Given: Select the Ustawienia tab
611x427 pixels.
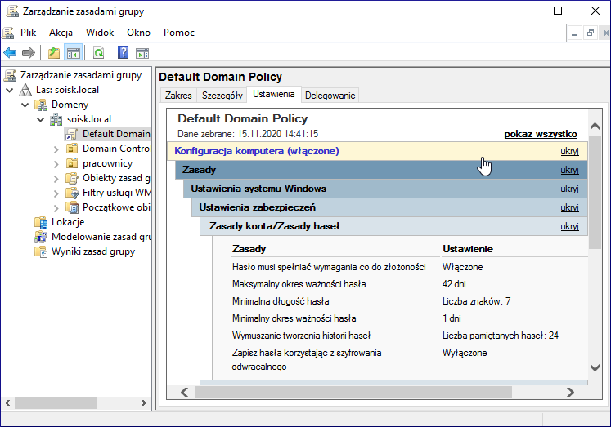Looking at the screenshot, I should pos(273,94).
